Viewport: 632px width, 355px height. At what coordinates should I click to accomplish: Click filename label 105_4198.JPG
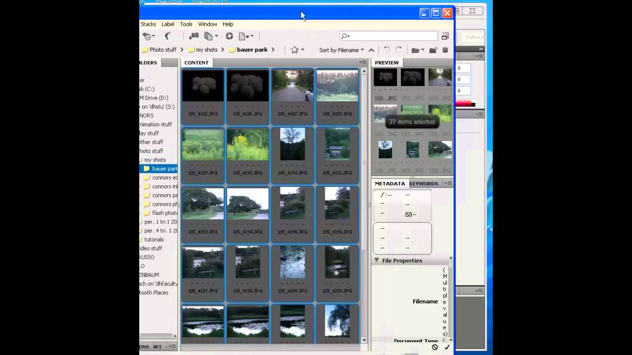point(248,291)
